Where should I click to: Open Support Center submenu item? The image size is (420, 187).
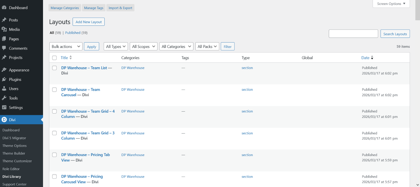15,184
